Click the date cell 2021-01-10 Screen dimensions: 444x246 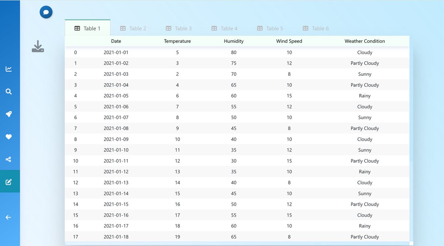(116, 150)
